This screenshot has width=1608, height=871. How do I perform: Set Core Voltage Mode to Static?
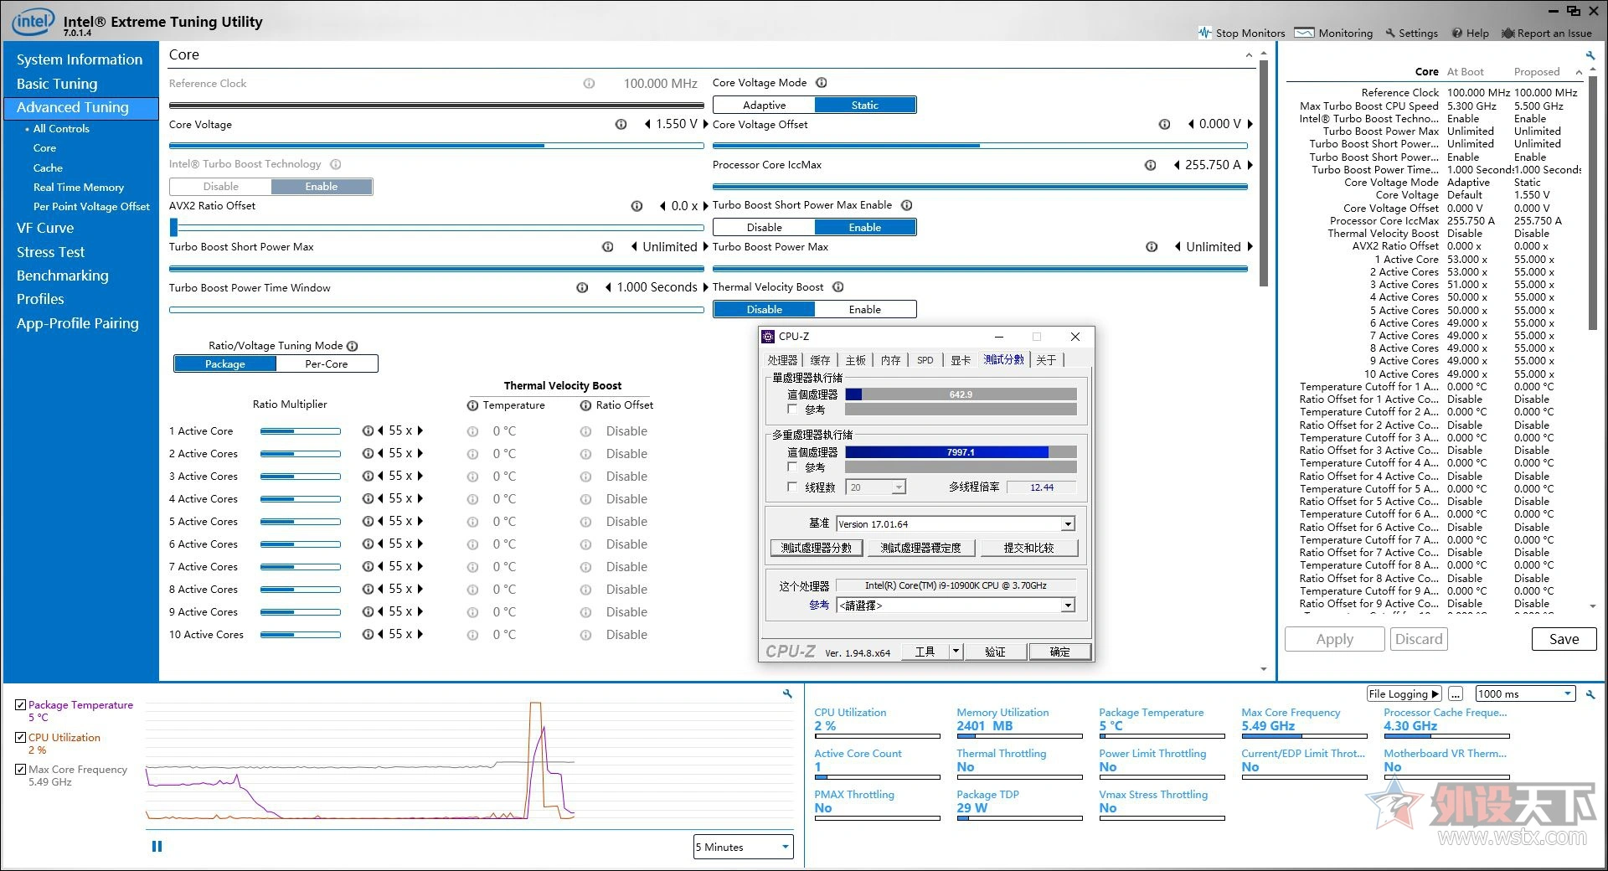865,106
